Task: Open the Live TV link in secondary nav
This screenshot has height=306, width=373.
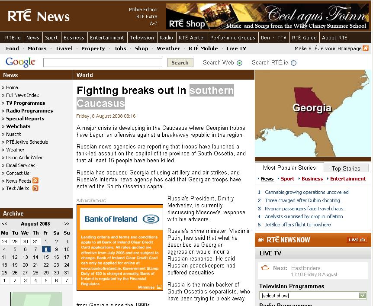Action: pyautogui.click(x=236, y=48)
